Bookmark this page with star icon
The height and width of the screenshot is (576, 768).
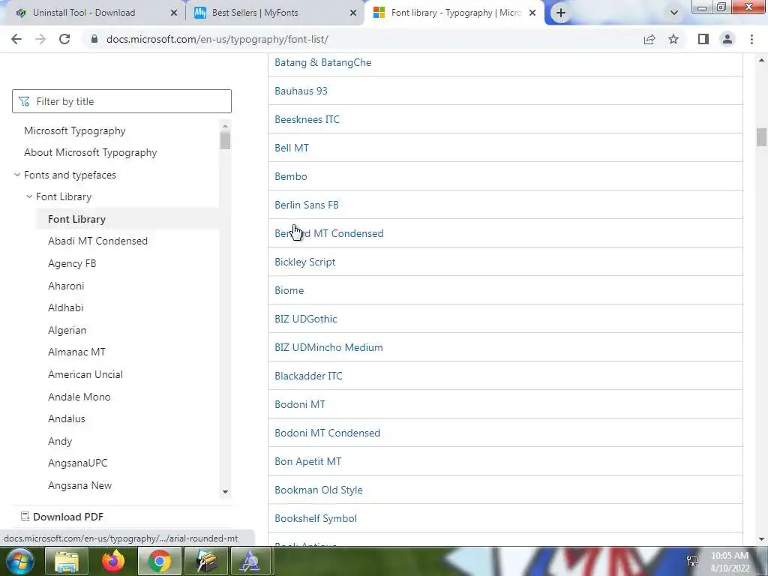674,39
